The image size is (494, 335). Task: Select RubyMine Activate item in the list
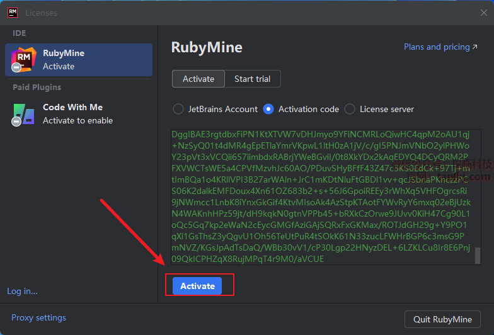79,59
